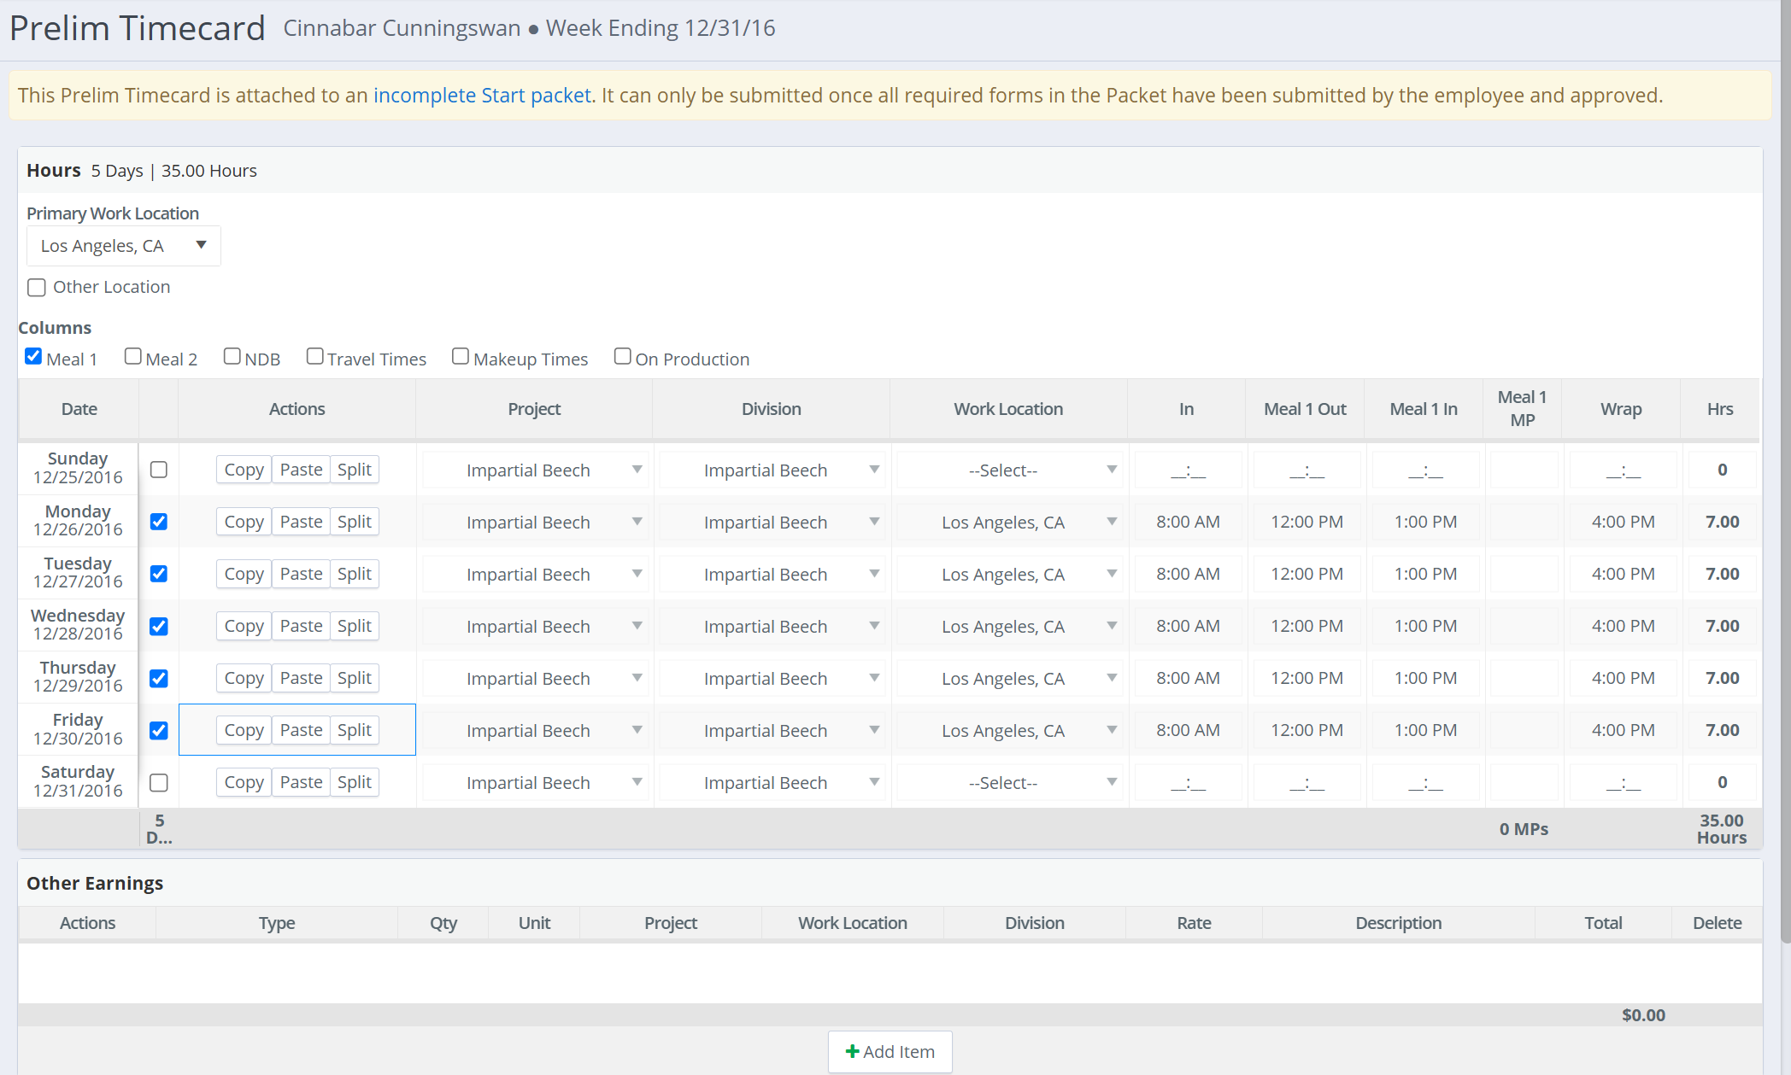1791x1075 pixels.
Task: Click the Work Location column header in Hours table
Action: click(1008, 409)
